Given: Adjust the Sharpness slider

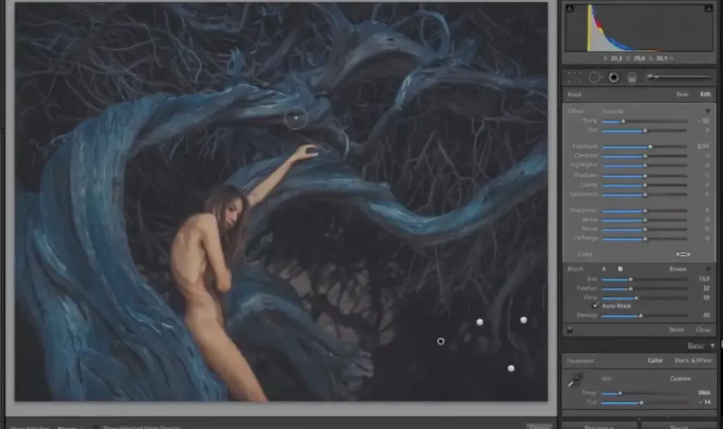Looking at the screenshot, I should click(645, 210).
